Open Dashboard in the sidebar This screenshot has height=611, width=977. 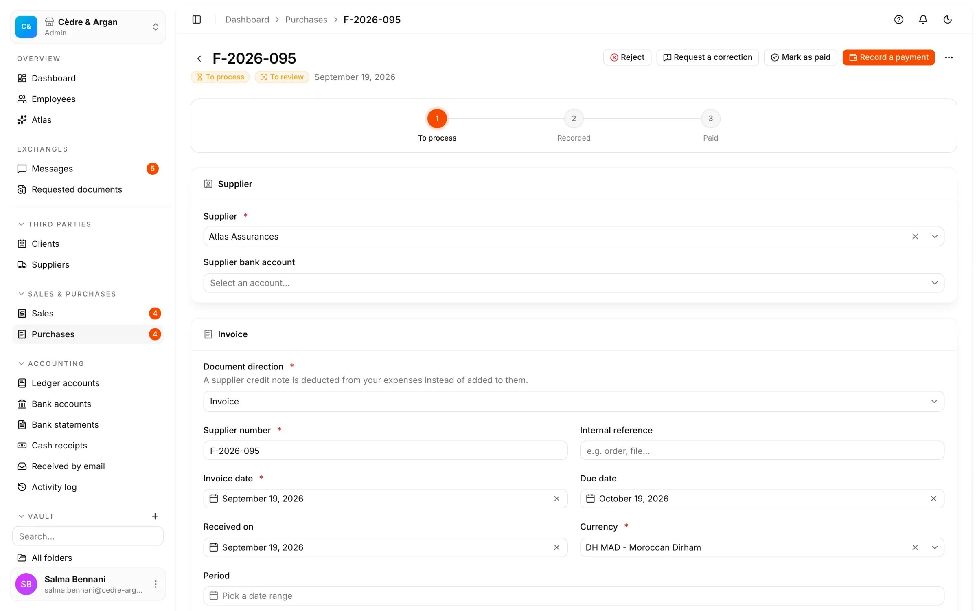pyautogui.click(x=88, y=78)
